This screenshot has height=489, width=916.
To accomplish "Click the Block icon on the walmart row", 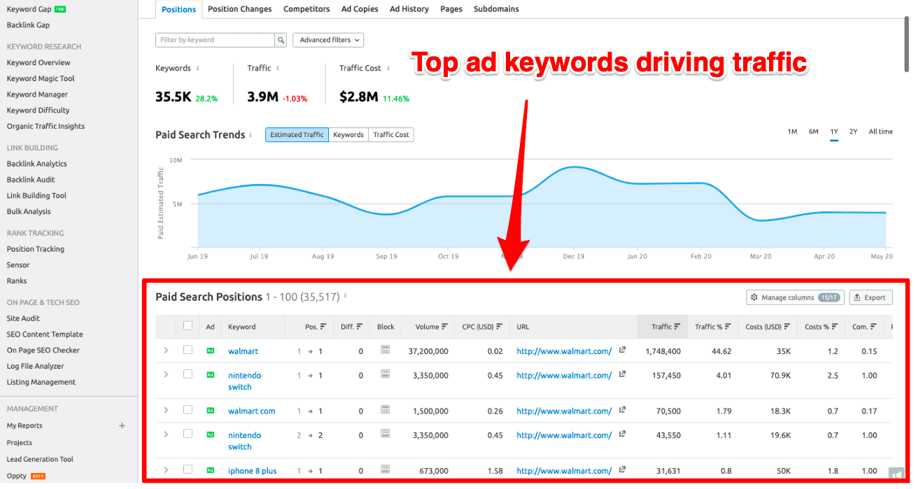I will pos(385,350).
